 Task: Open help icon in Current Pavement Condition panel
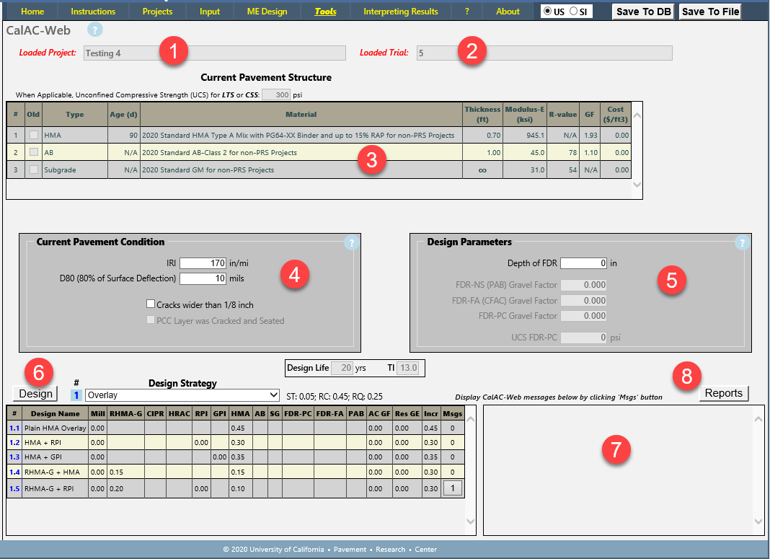pyautogui.click(x=351, y=243)
